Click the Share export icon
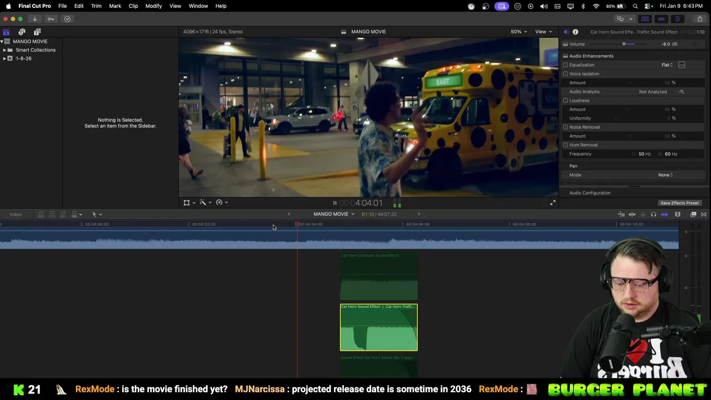Image resolution: width=711 pixels, height=400 pixels. click(699, 19)
